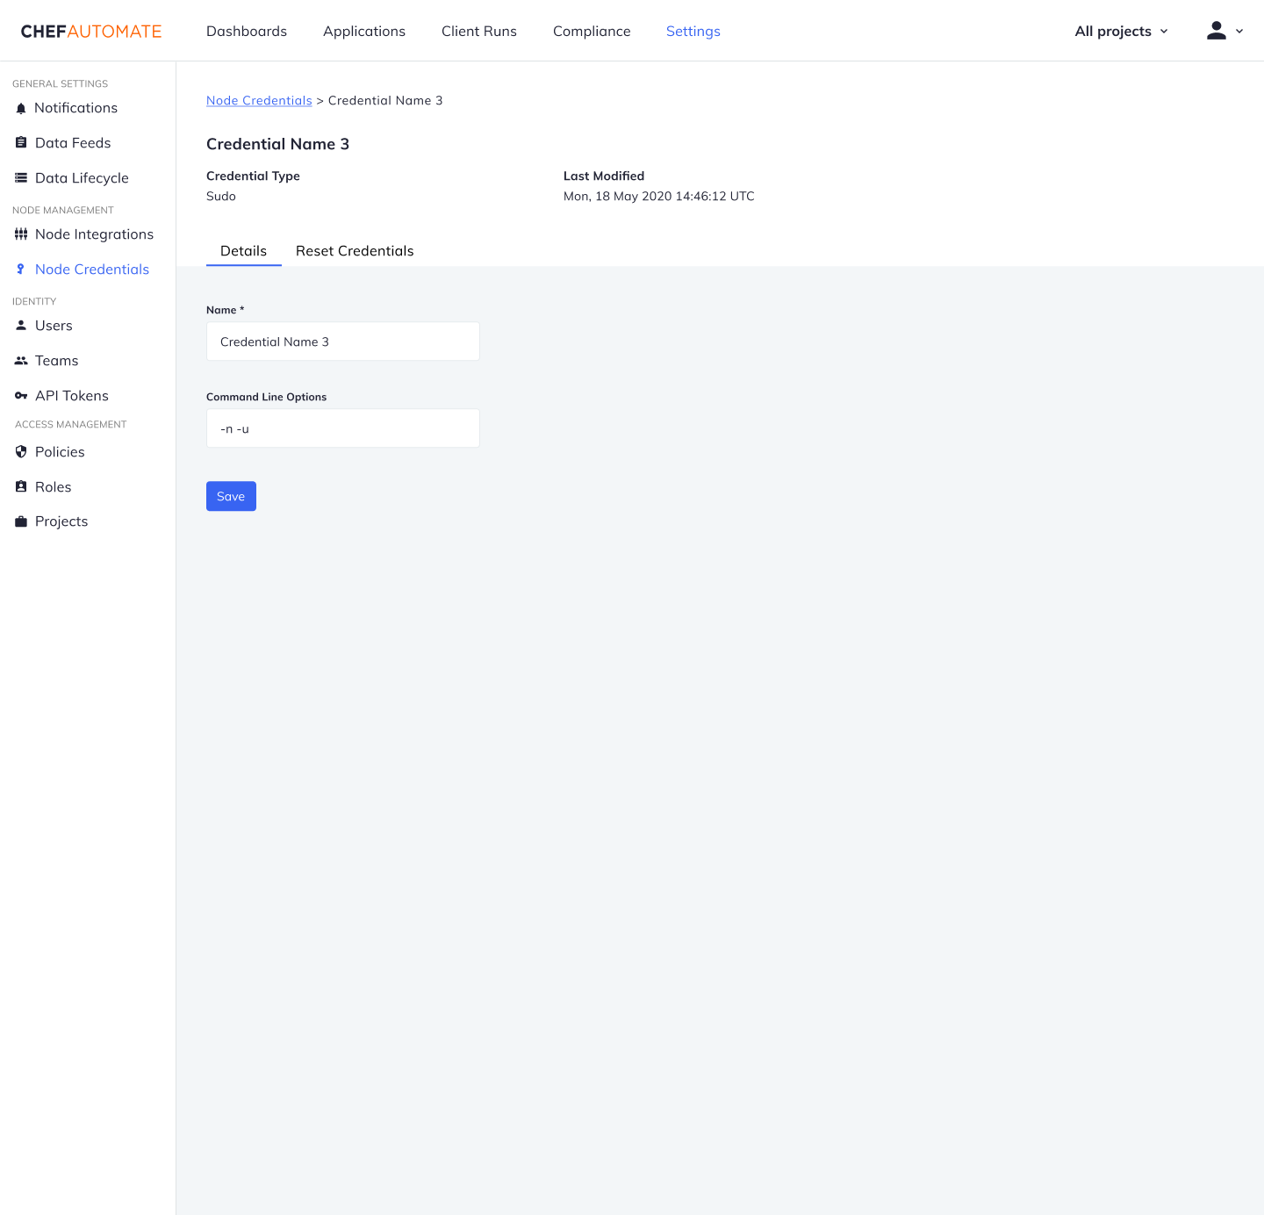Click the Sudo credential type value
Image resolution: width=1264 pixels, height=1215 pixels.
coord(221,197)
